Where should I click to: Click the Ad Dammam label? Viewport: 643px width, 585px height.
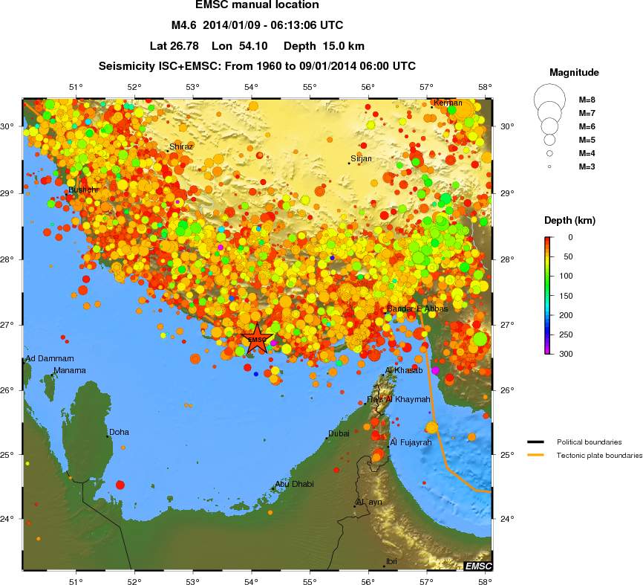click(x=50, y=358)
